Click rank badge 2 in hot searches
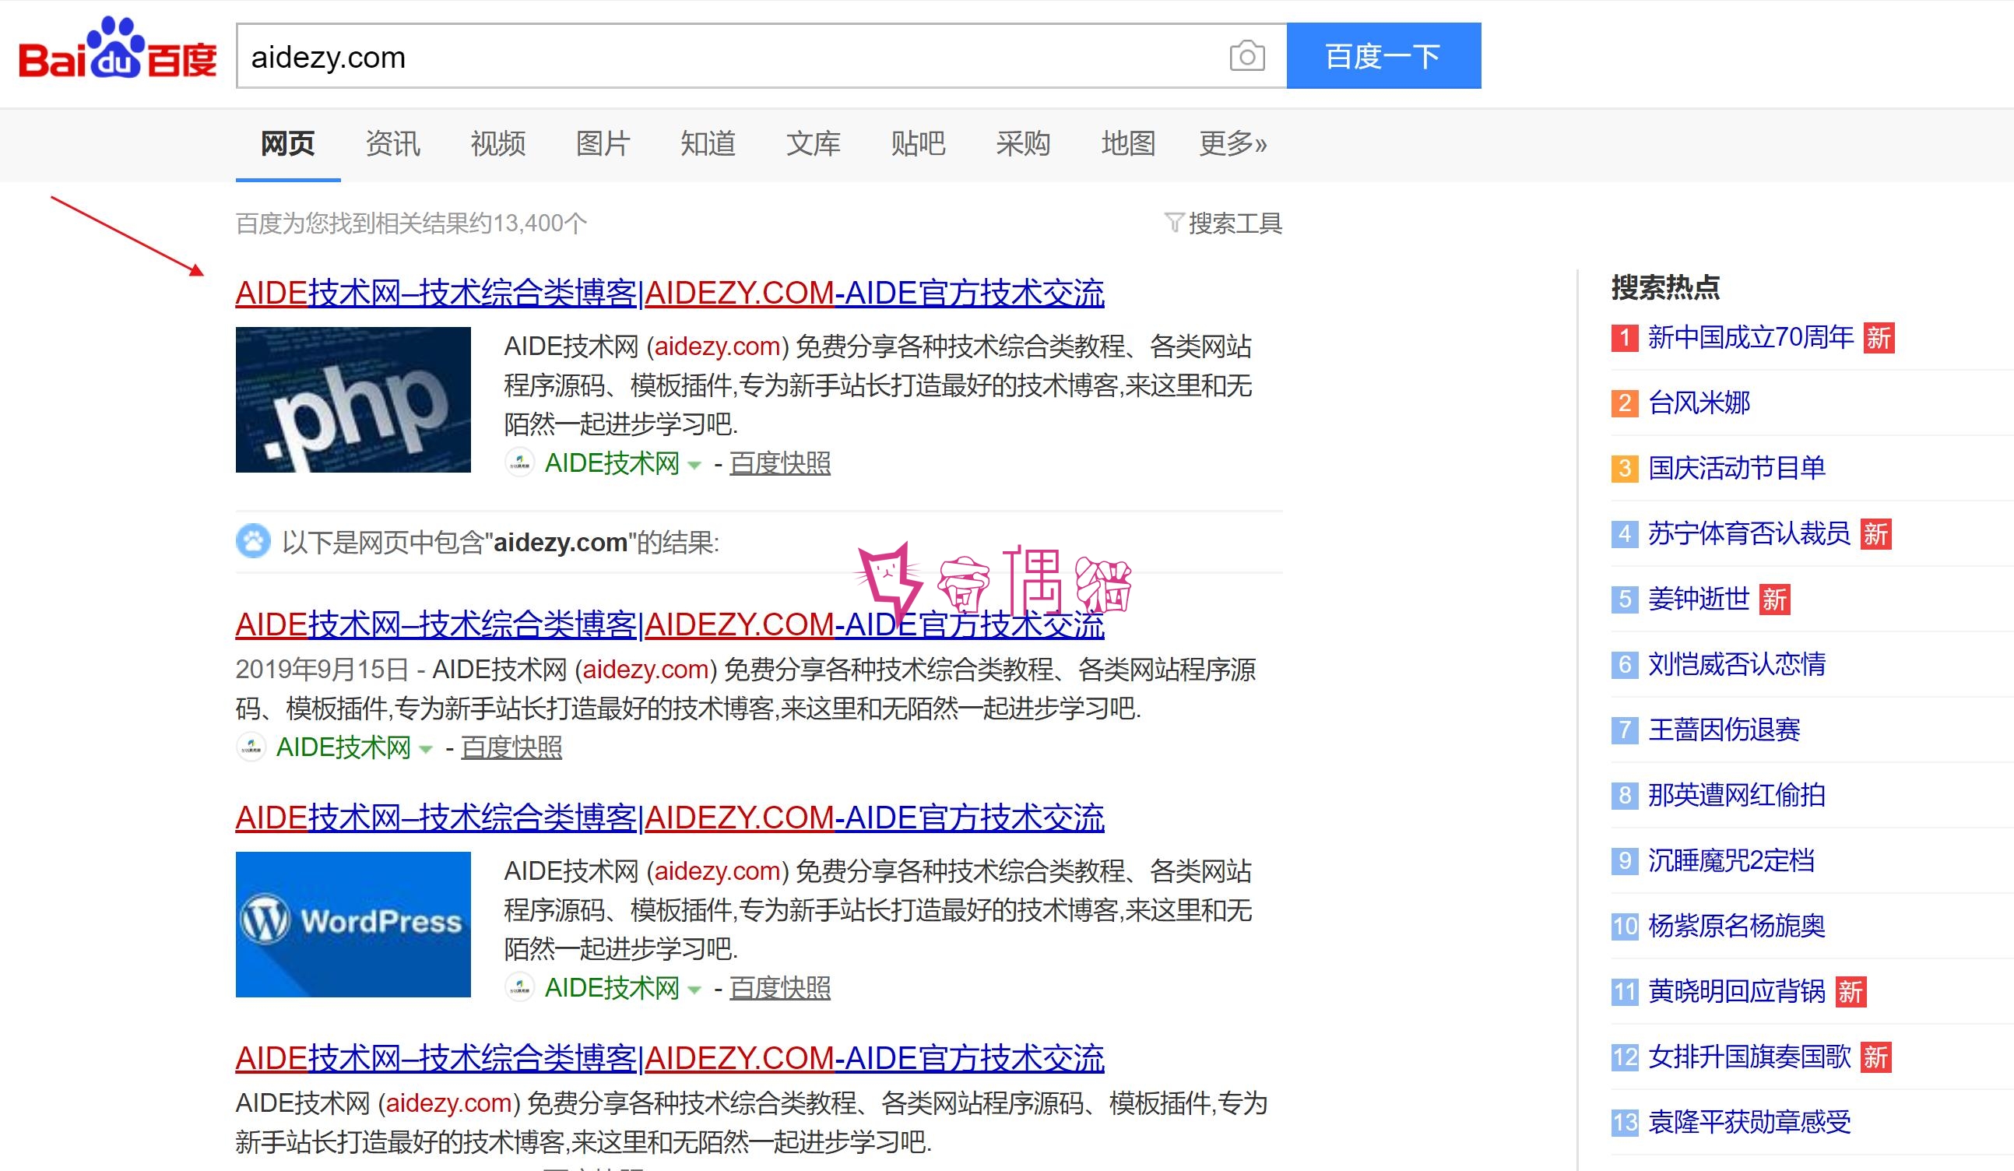The width and height of the screenshot is (2014, 1171). (1625, 403)
